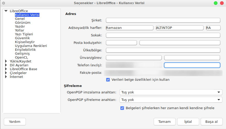The image size is (226, 129).
Task: Collapse the LibreOffice tree node
Action: coord(6,11)
